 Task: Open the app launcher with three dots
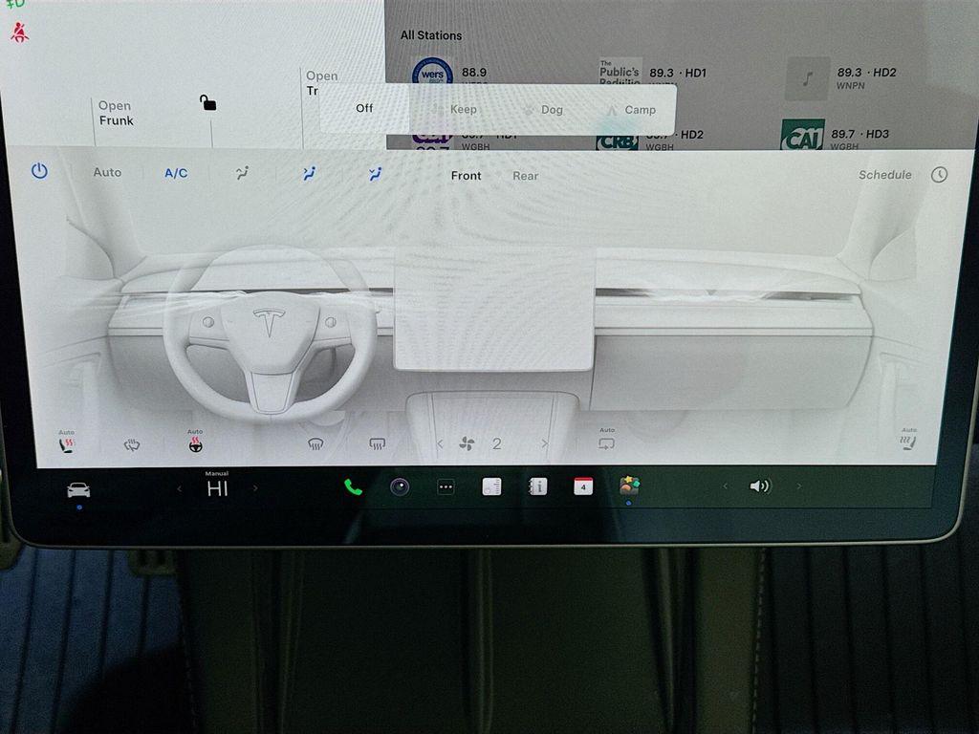point(445,486)
